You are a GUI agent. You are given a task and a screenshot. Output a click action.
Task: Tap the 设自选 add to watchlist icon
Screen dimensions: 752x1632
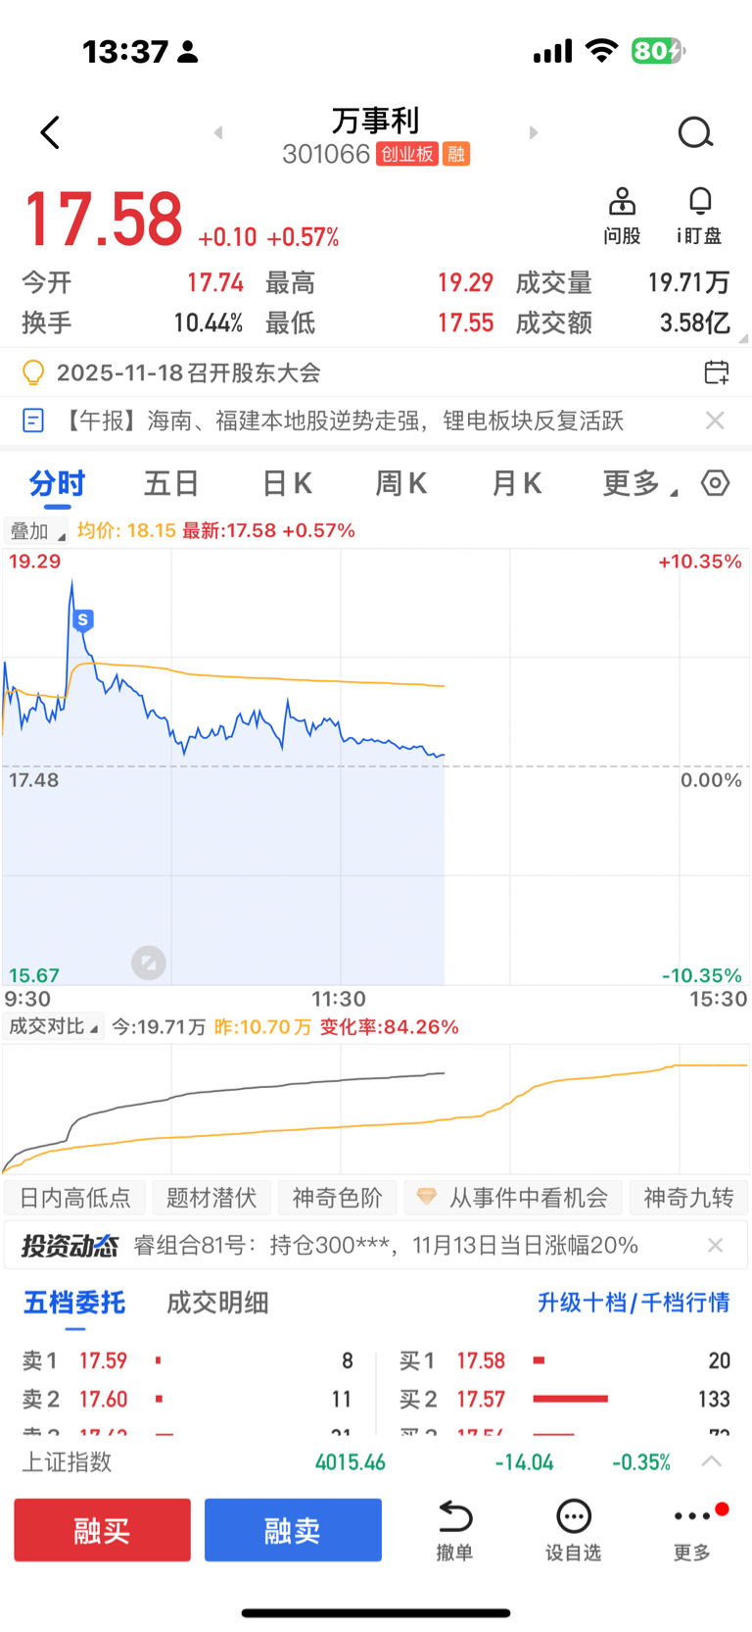tap(573, 1527)
